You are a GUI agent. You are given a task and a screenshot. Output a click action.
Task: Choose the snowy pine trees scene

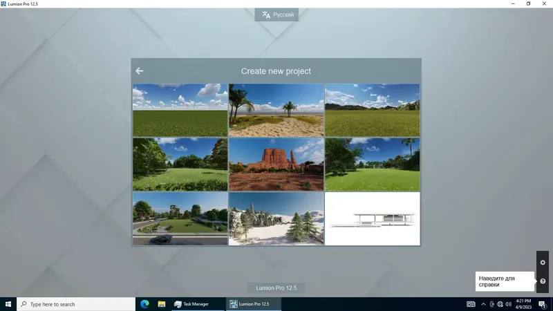point(276,218)
